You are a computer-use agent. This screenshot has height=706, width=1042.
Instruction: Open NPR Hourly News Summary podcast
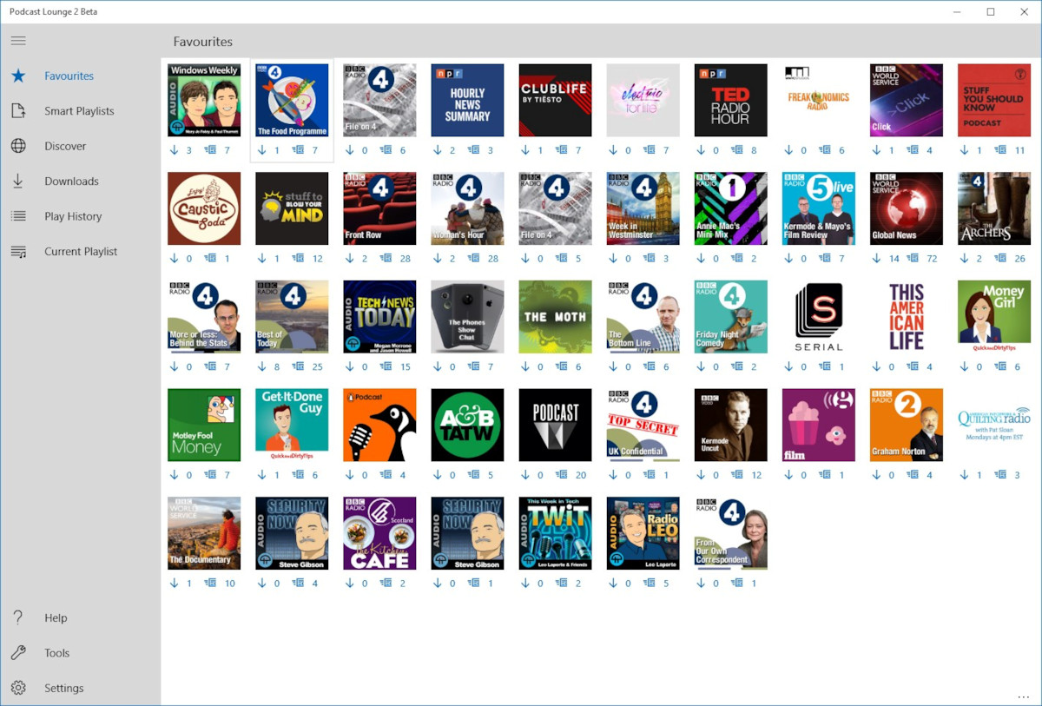coord(467,100)
